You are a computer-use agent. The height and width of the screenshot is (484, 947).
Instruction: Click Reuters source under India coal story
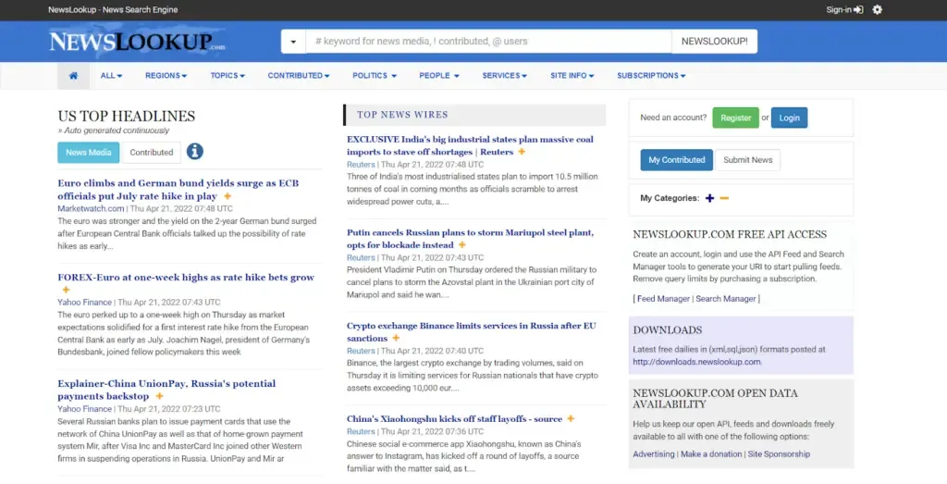361,165
